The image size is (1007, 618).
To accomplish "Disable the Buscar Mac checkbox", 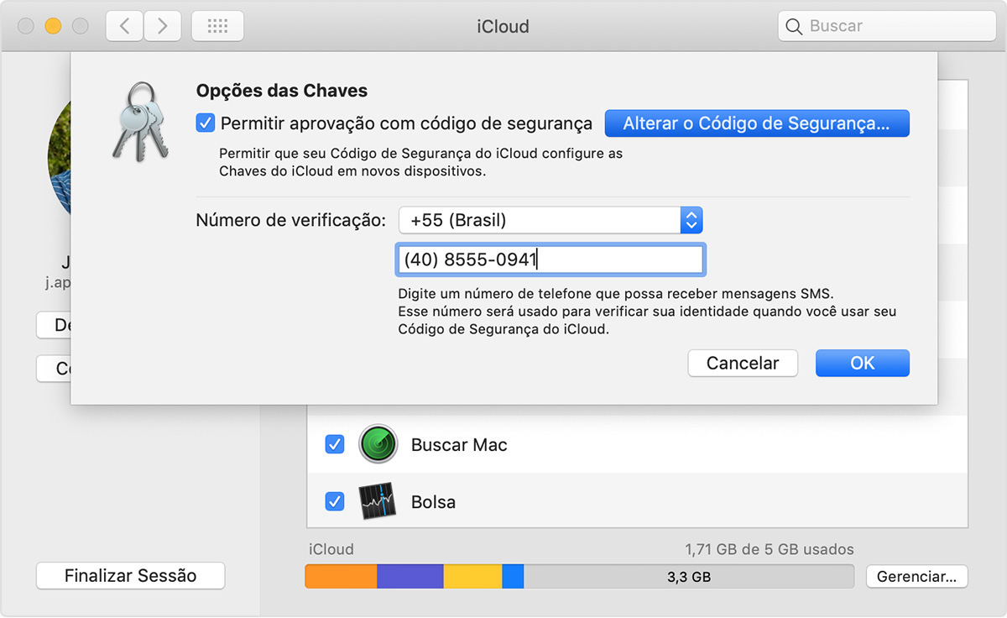I will pyautogui.click(x=334, y=445).
